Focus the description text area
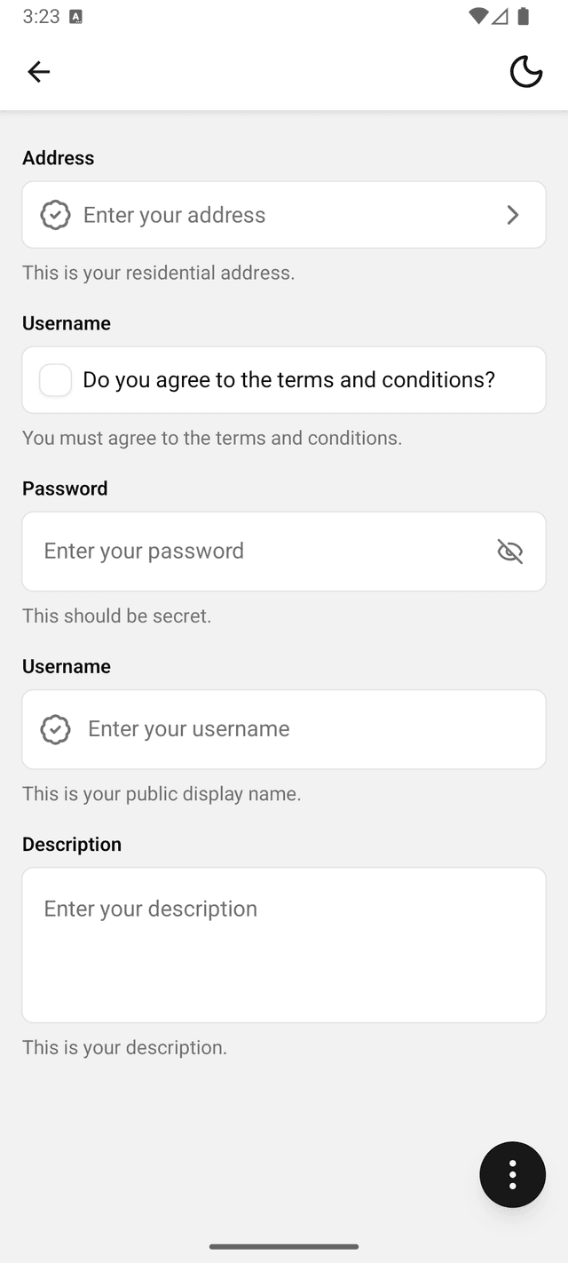This screenshot has width=568, height=1263. pyautogui.click(x=284, y=945)
